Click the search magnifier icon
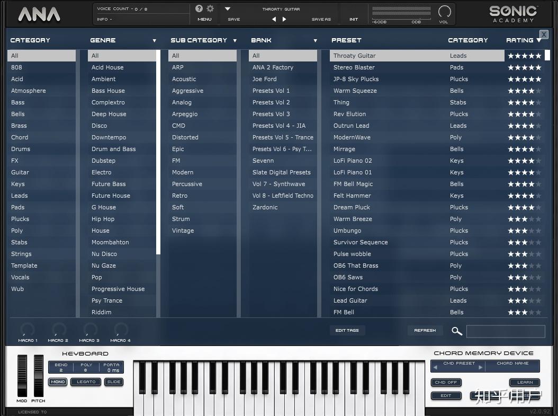The height and width of the screenshot is (416, 558). tap(456, 331)
